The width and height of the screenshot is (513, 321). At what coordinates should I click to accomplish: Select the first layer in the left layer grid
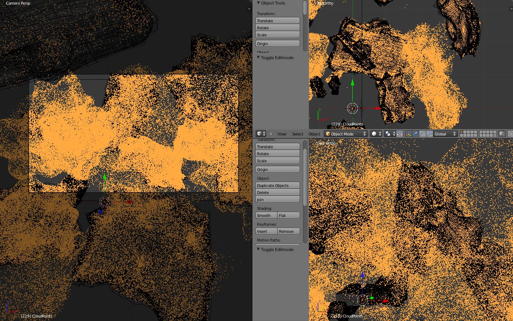click(462, 132)
